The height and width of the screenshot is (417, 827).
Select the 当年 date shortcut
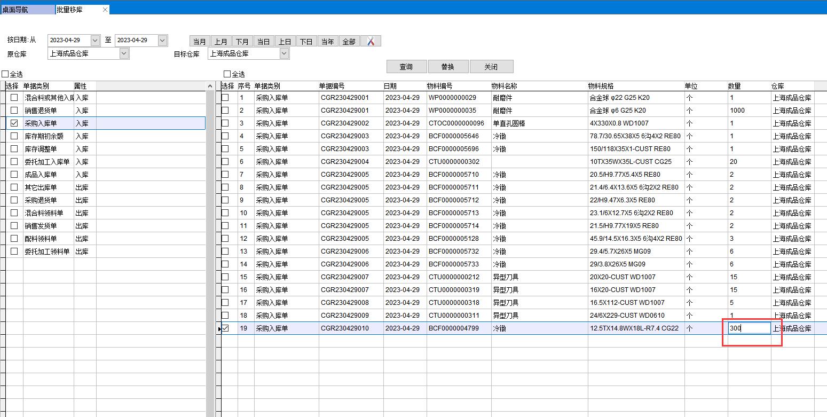[327, 42]
